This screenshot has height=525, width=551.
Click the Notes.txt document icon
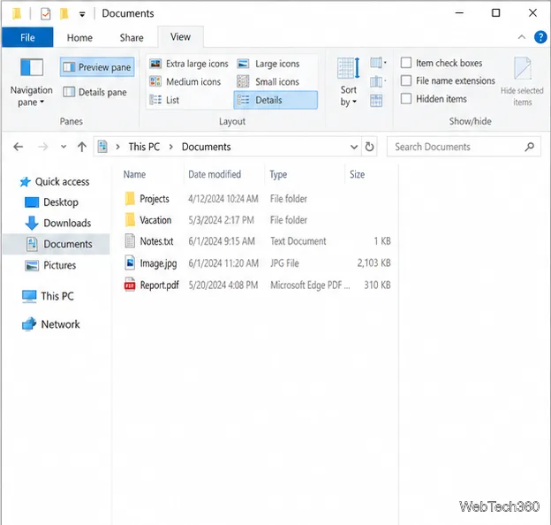click(130, 241)
